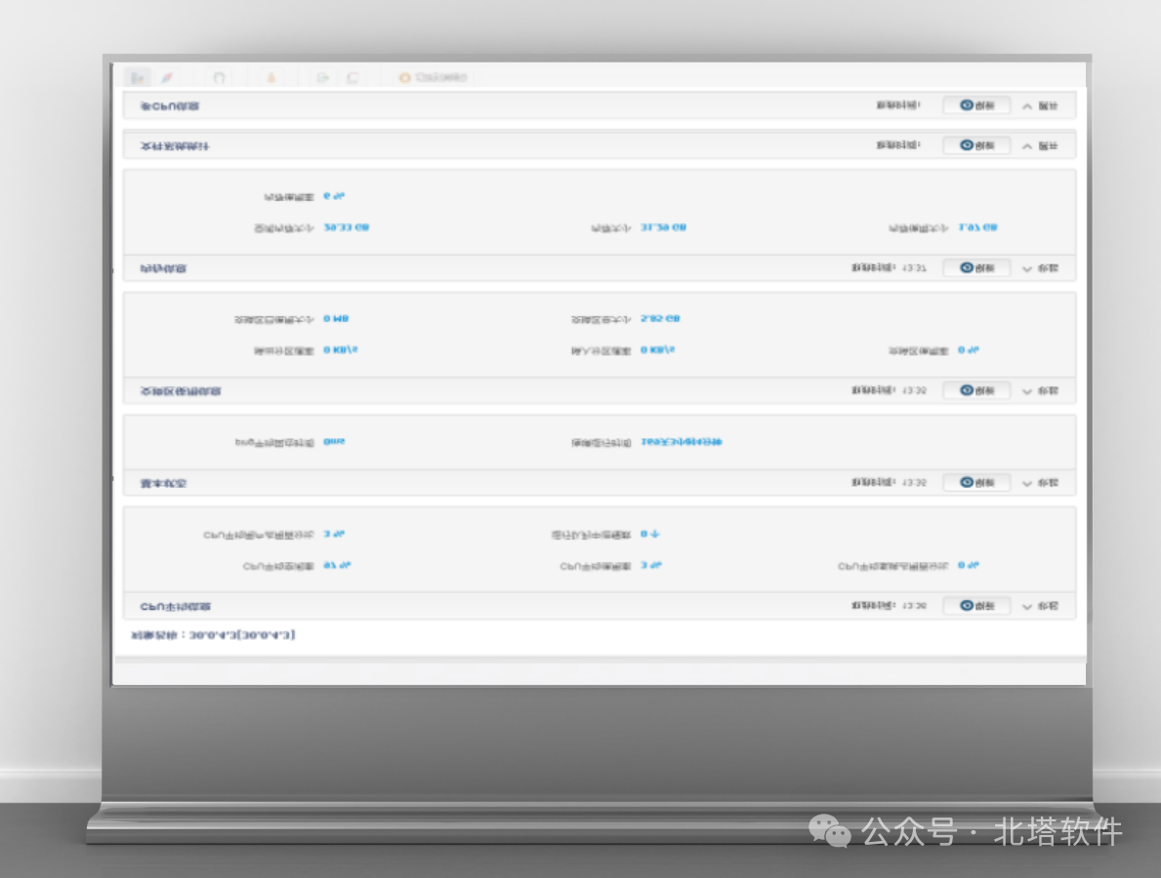The image size is (1161, 878).
Task: Toggle the 内存信息 section expander chevron
Action: (1027, 268)
